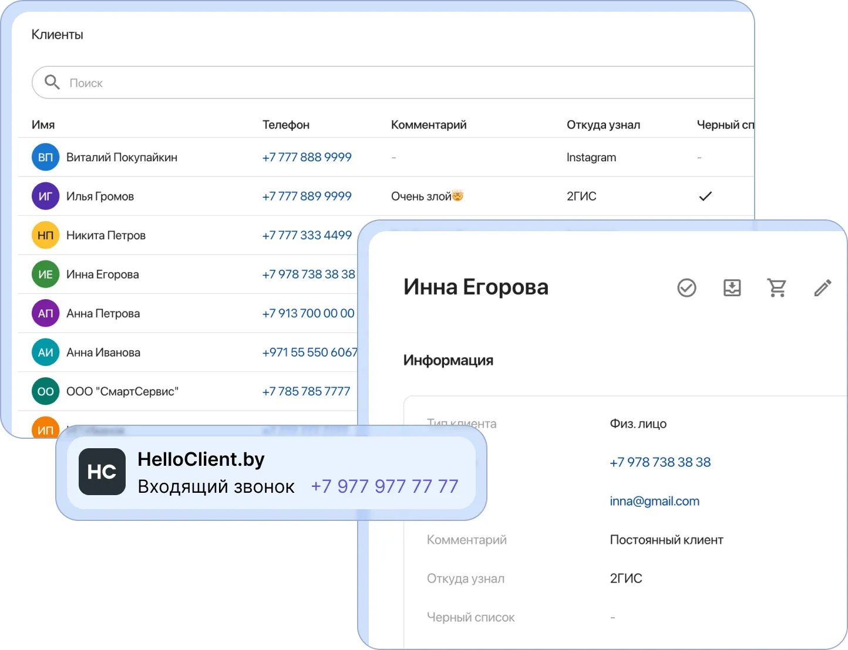848x650 pixels.
Task: Open the Откуда узнал value 2ГИС
Action: 626,578
